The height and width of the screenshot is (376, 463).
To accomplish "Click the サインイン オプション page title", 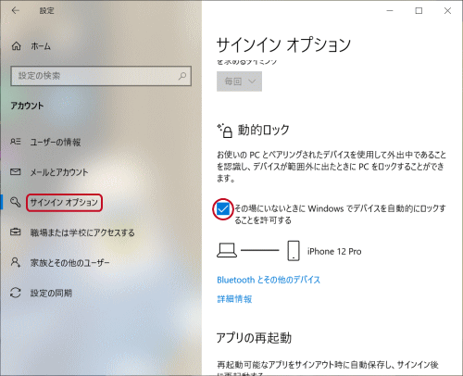I will tap(283, 45).
